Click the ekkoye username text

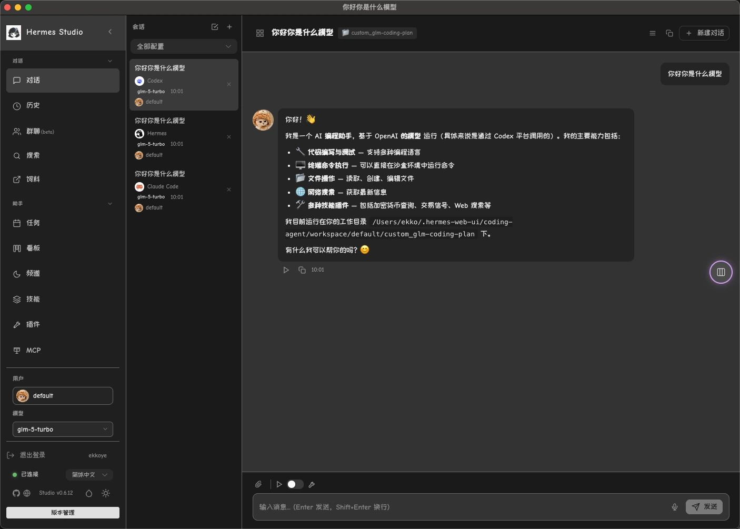pyautogui.click(x=98, y=456)
